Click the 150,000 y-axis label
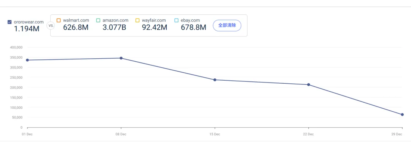 pos(16,97)
